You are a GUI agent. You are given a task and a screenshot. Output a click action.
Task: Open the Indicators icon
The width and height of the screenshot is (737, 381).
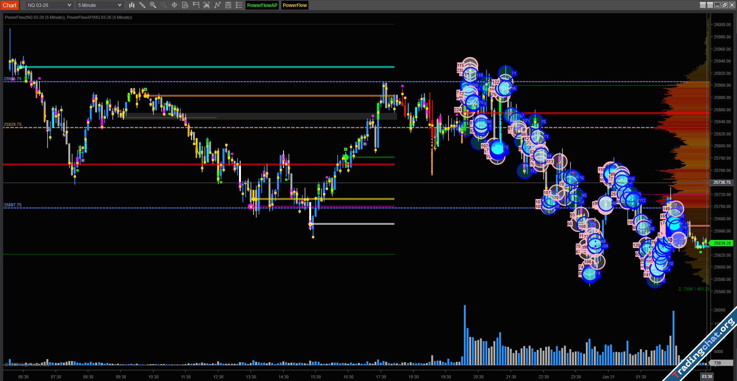(x=217, y=5)
